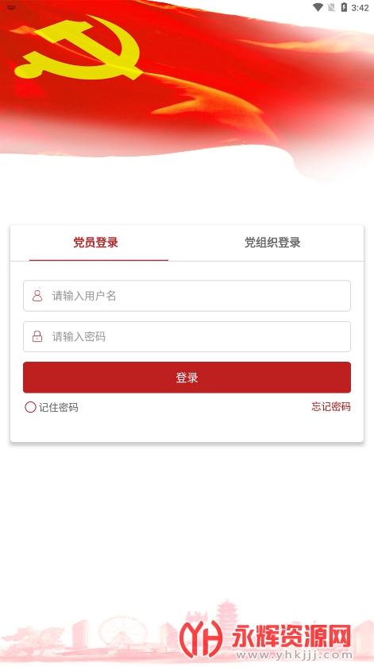The image size is (374, 667).
Task: Focus the 请输入密码 input field
Action: [x=187, y=336]
